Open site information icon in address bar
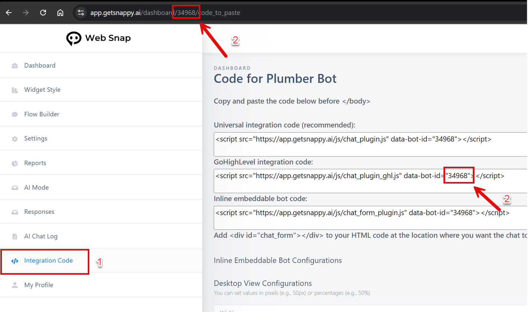The height and width of the screenshot is (312, 528). point(81,13)
